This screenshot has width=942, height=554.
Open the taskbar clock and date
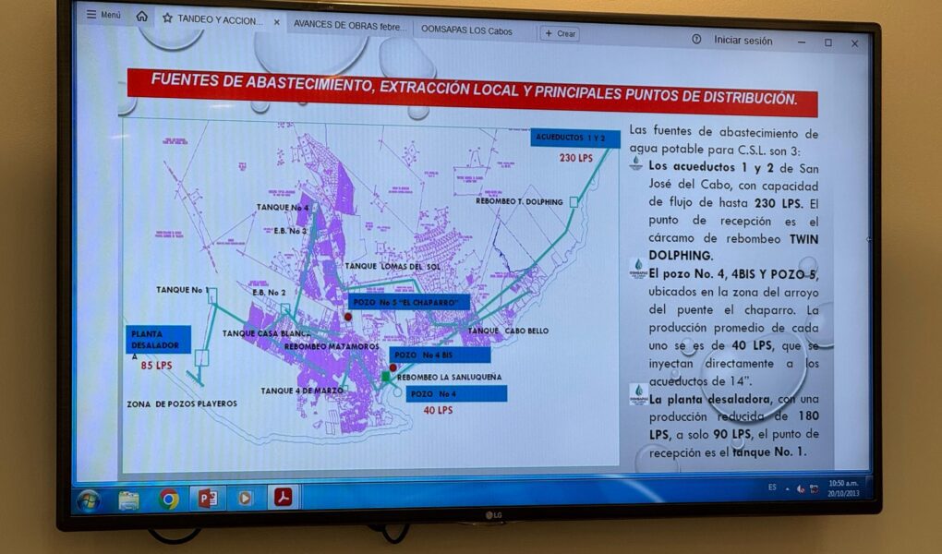(841, 487)
